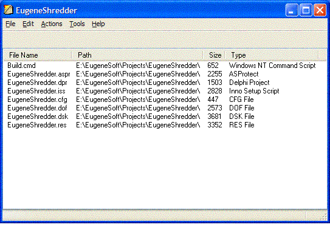
Task: Click size value 447
Action: (213, 100)
